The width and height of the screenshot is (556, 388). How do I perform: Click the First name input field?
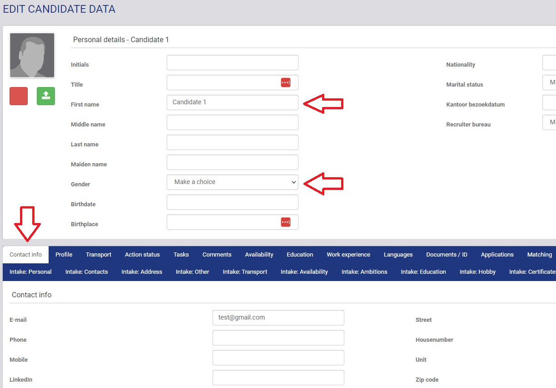232,102
